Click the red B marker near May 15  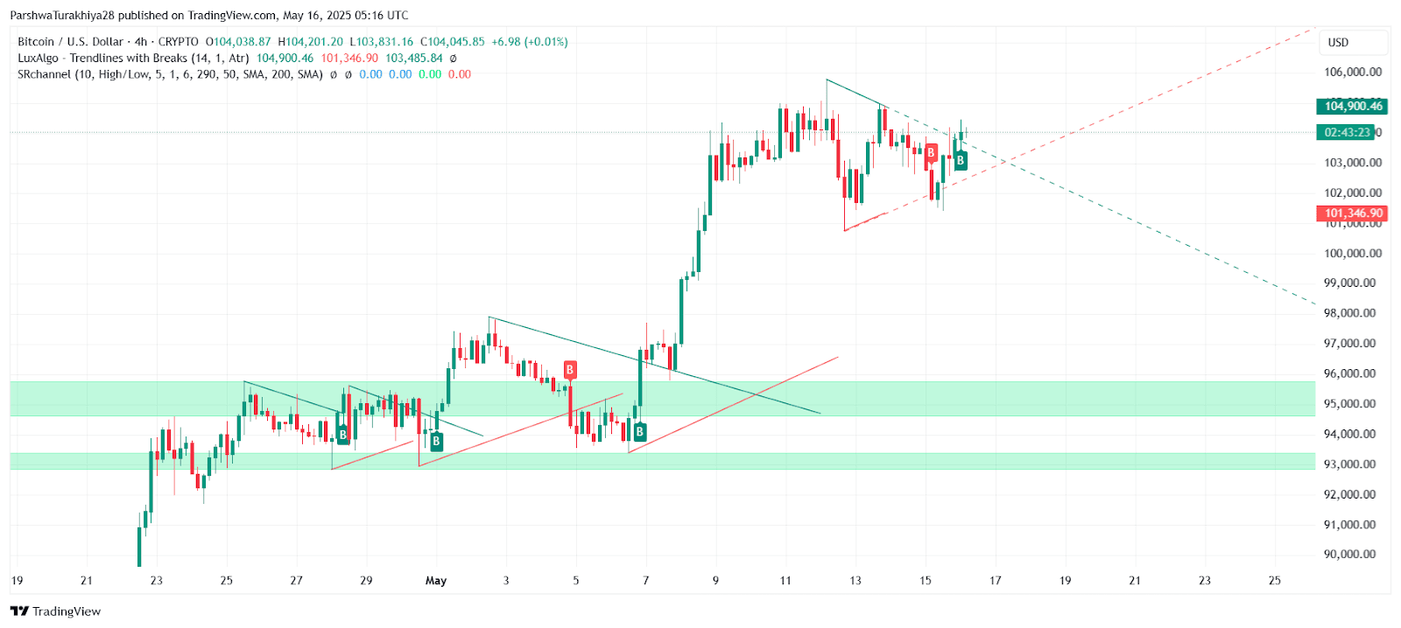(x=931, y=153)
